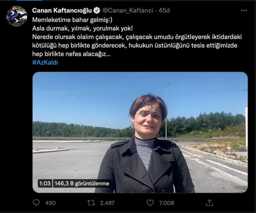The height and width of the screenshot is (213, 256).
Task: Click the 490 reply count
Action: [x=50, y=203]
